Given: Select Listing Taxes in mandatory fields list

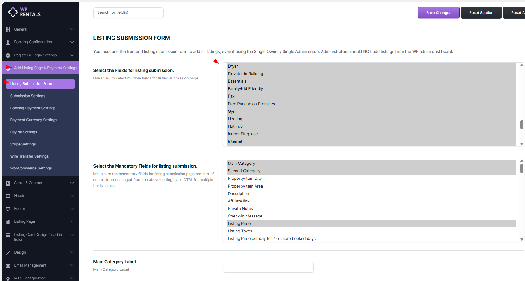Looking at the screenshot, I should tap(240, 231).
